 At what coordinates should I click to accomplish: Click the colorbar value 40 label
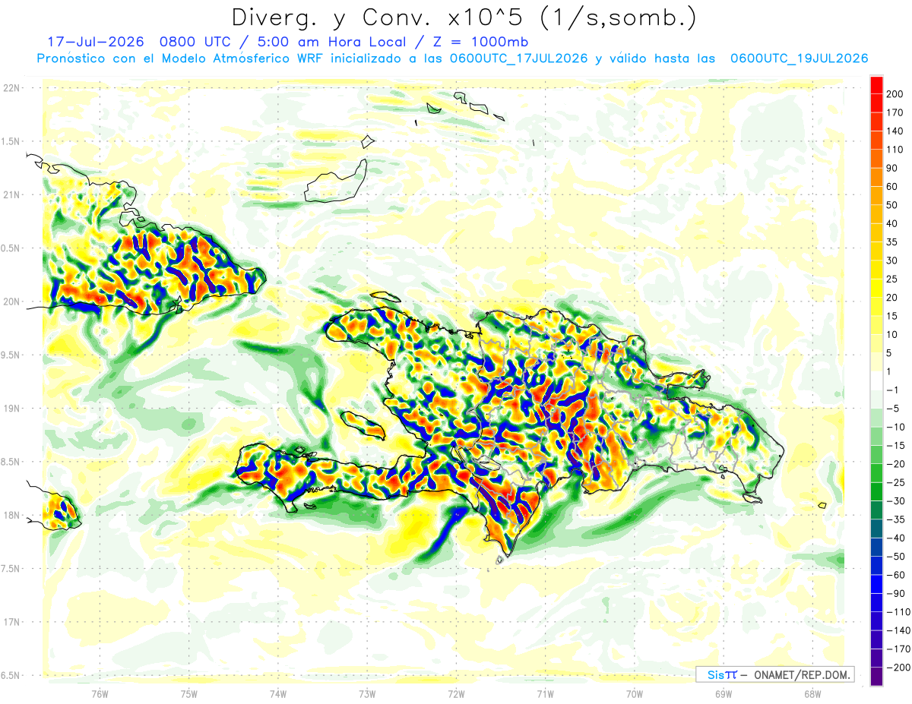893,223
